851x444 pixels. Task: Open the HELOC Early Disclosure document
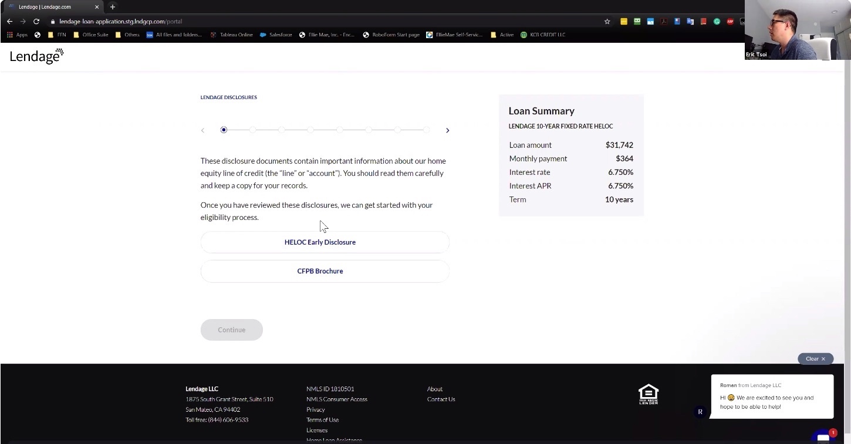coord(325,242)
